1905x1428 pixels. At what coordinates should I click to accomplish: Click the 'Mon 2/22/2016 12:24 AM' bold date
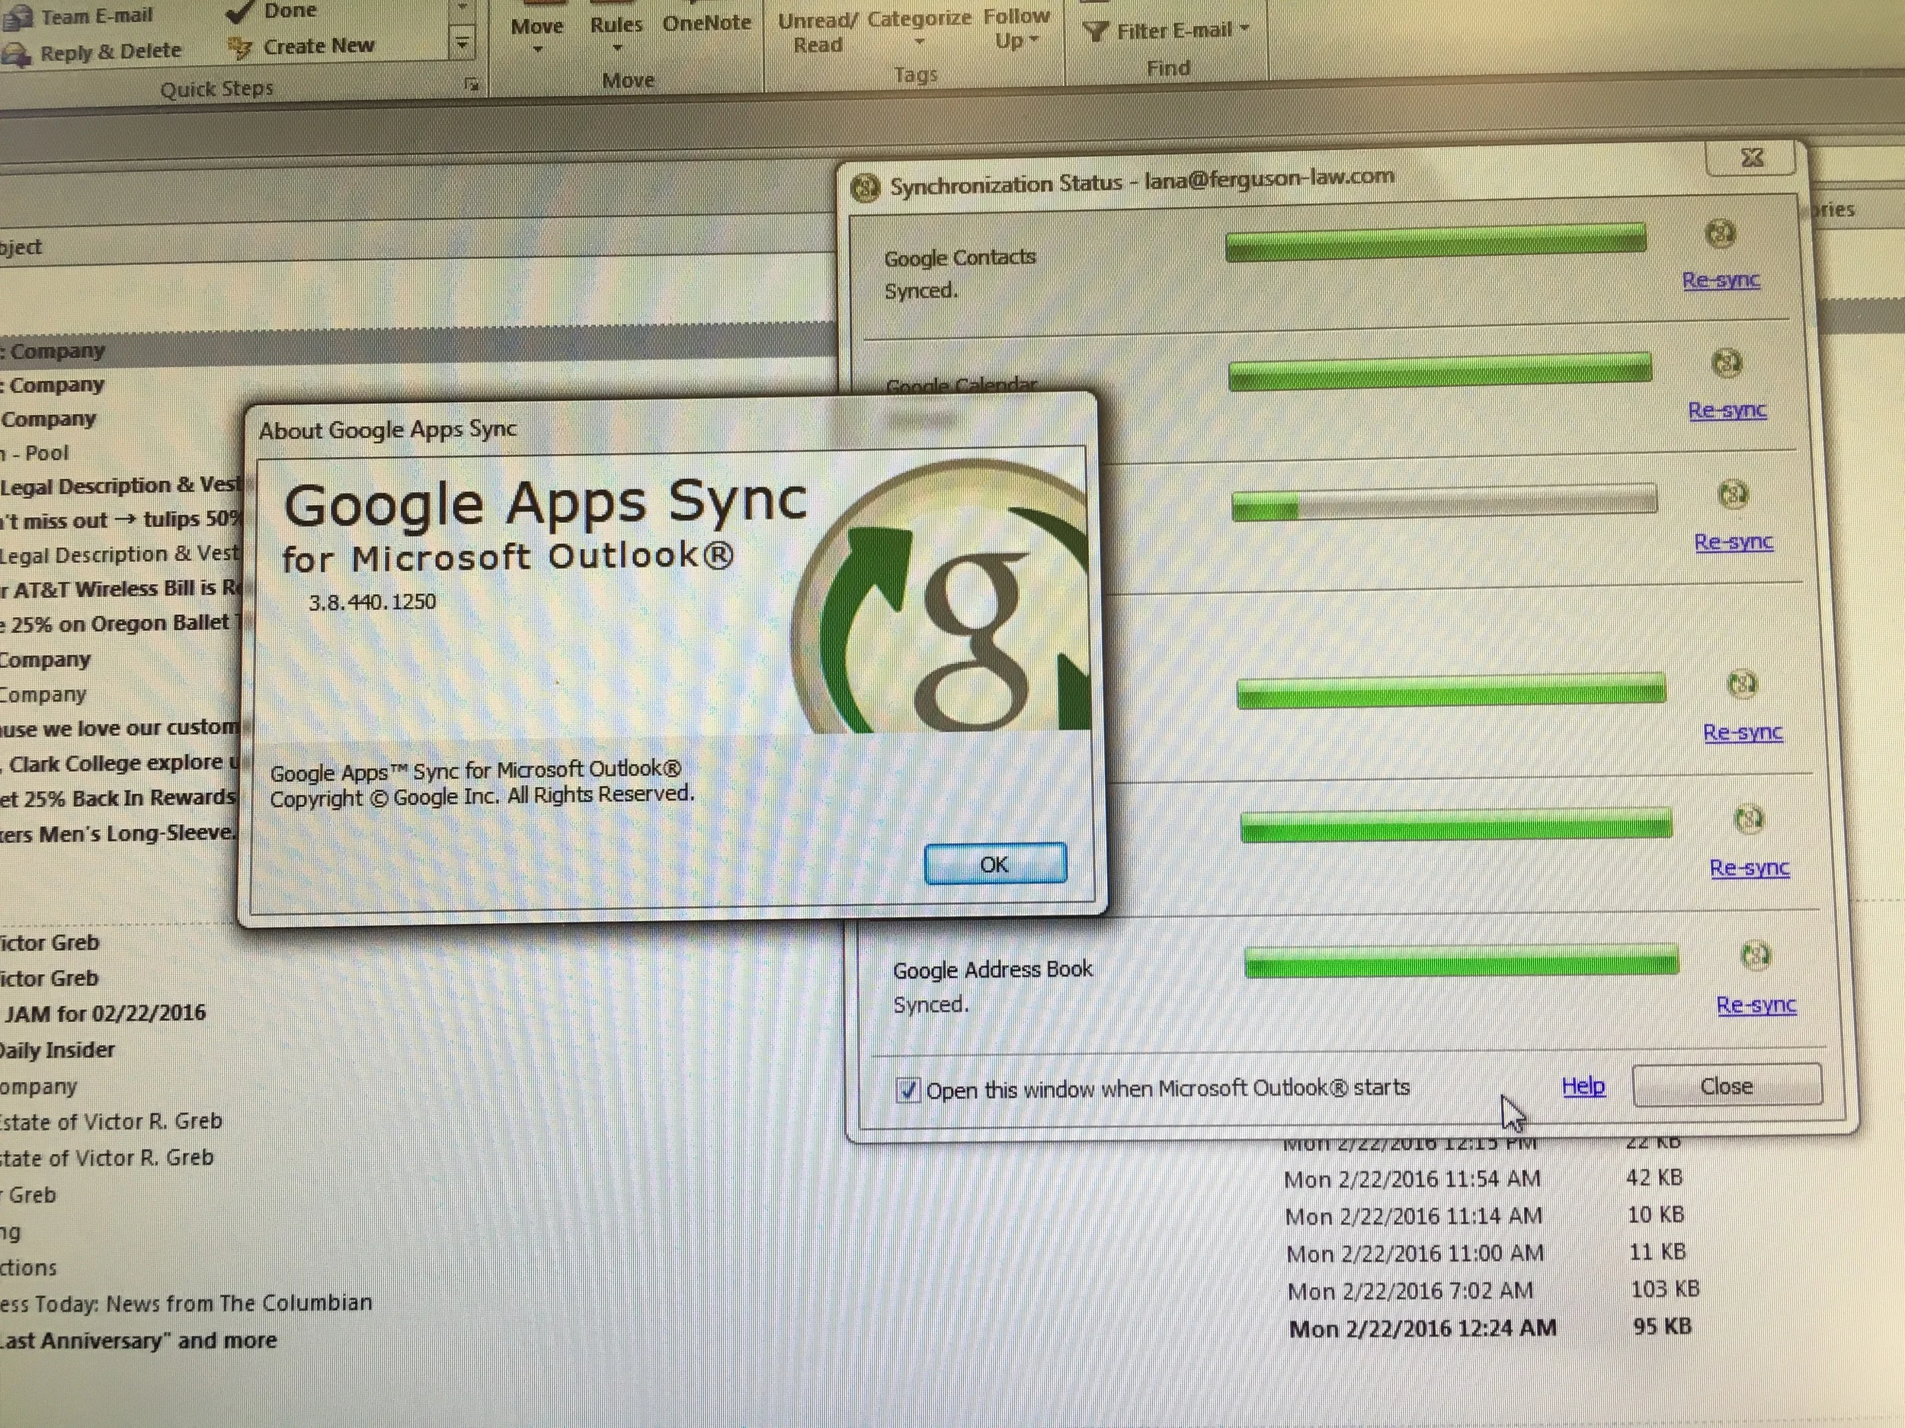tap(1423, 1328)
